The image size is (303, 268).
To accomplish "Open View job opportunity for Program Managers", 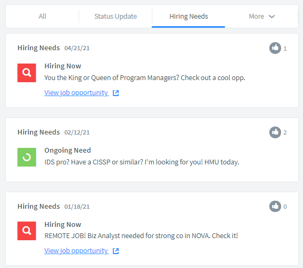I will (x=76, y=93).
